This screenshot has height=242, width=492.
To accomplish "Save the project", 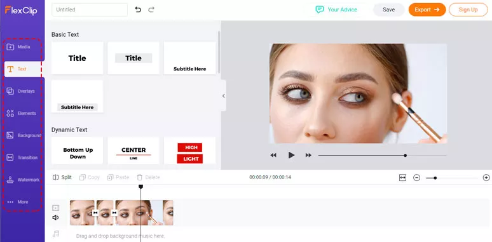I will [x=389, y=10].
